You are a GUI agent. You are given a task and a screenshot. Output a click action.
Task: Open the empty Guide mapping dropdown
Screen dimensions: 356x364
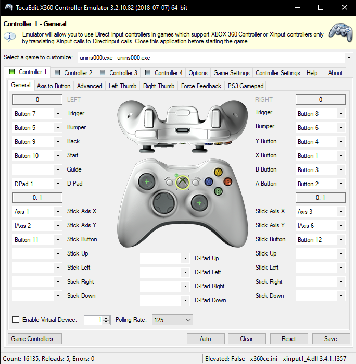58,169
